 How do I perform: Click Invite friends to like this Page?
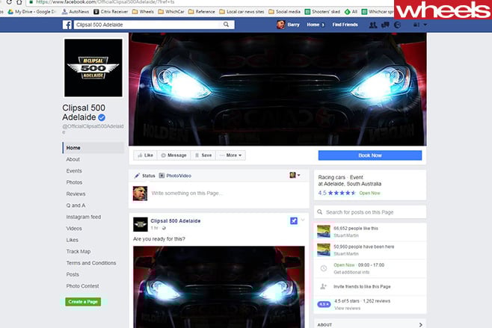pyautogui.click(x=362, y=287)
